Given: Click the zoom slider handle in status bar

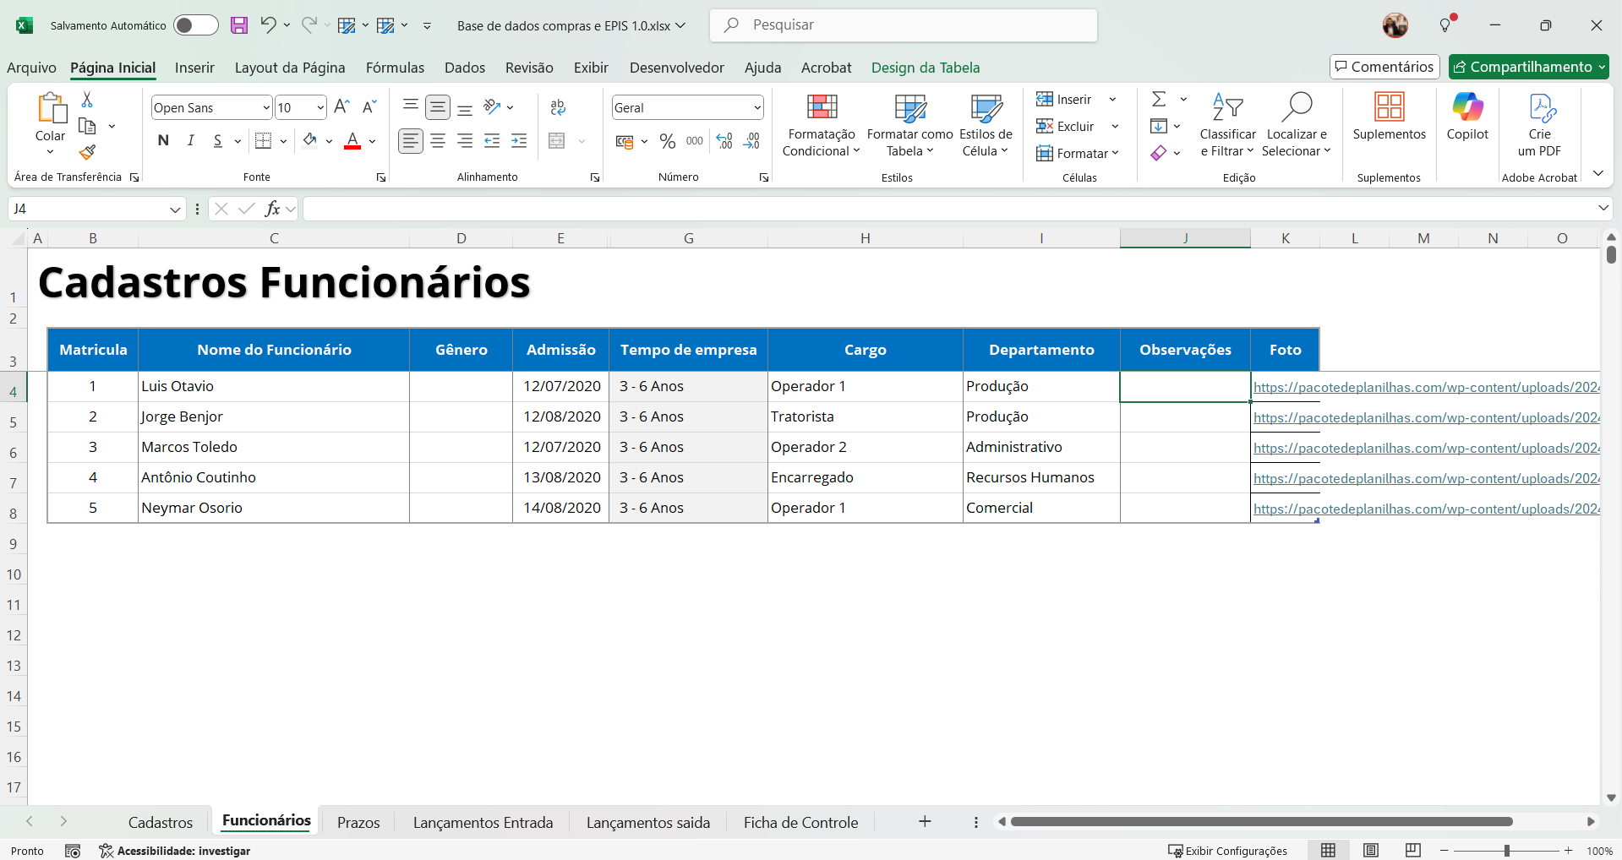Looking at the screenshot, I should pos(1506,851).
